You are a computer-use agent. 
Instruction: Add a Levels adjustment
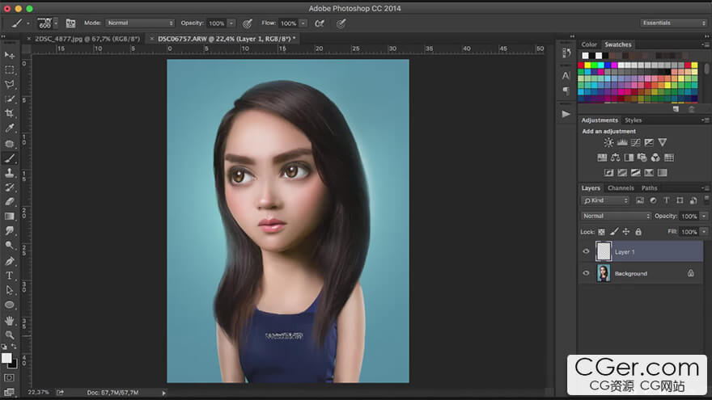[622, 142]
